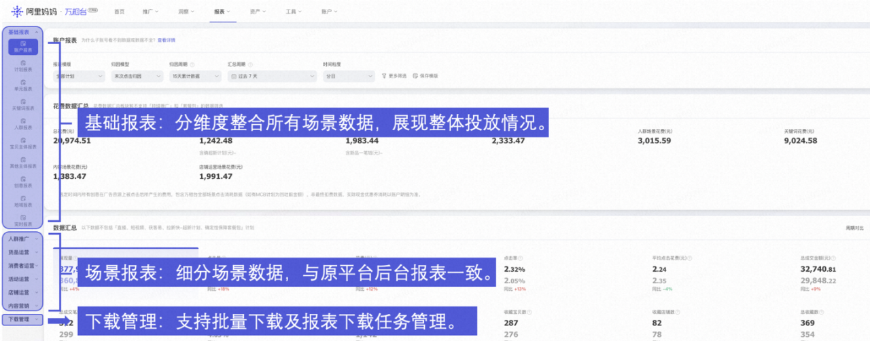
Task: Open 地域报表 in the sidebar
Action: 23,200
